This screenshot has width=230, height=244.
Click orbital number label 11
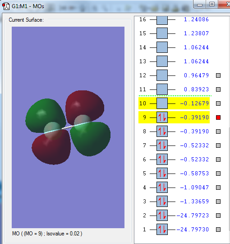click(143, 89)
